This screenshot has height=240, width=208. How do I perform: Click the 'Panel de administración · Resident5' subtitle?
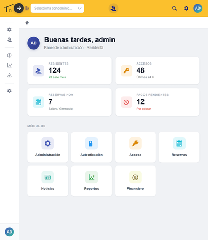pos(74,47)
